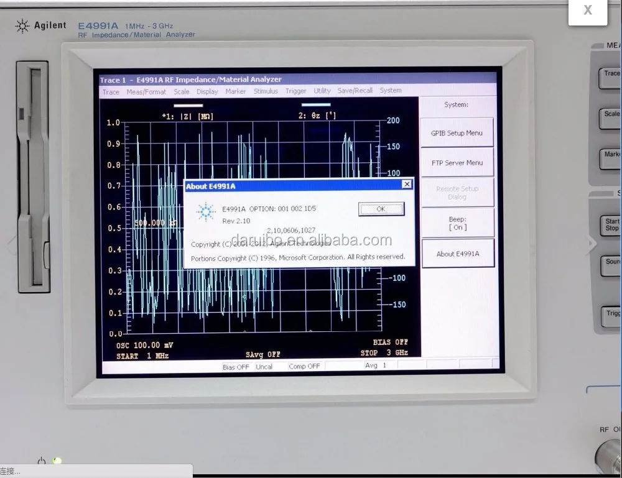
Task: Click the Bias OFF status indicator
Action: point(236,367)
